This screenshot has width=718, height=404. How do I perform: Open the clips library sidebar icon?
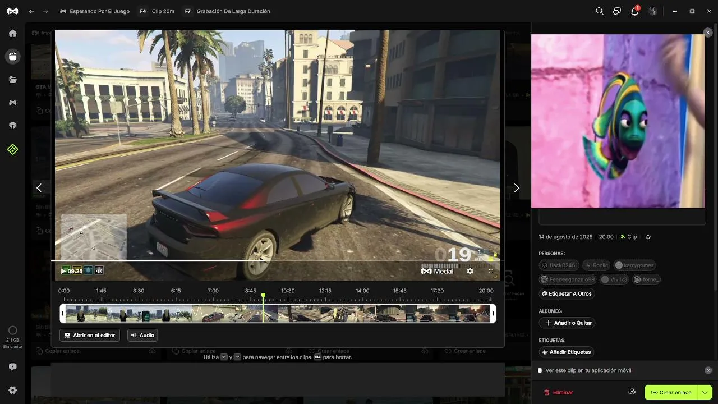(x=12, y=56)
